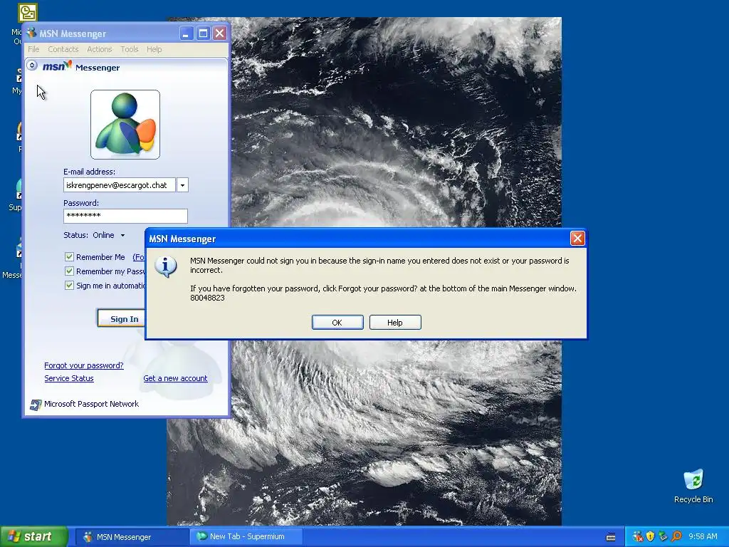Click the Sign In button
Viewport: 729px width, 547px height.
coord(122,319)
